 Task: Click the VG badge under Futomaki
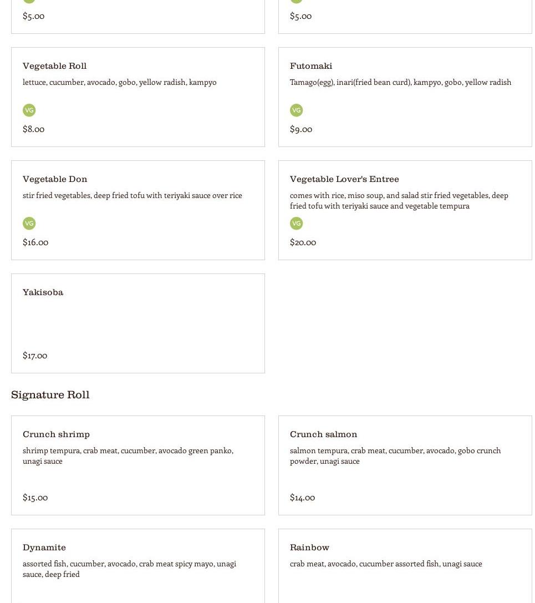[x=296, y=110]
